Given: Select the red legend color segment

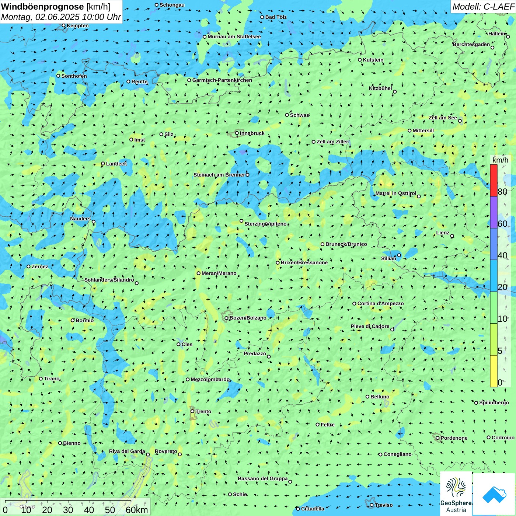Looking at the screenshot, I should click(494, 180).
